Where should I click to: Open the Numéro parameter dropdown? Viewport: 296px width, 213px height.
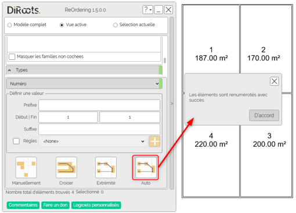click(84, 84)
